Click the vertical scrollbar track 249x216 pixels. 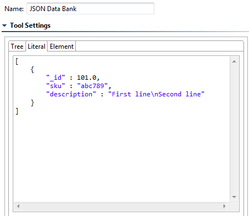pos(234,129)
